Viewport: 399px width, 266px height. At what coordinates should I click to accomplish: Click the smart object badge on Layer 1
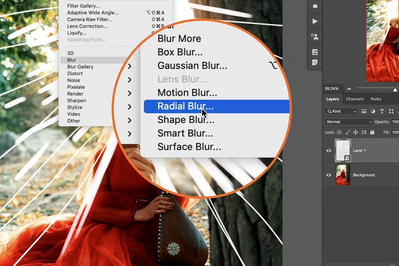coord(347,158)
